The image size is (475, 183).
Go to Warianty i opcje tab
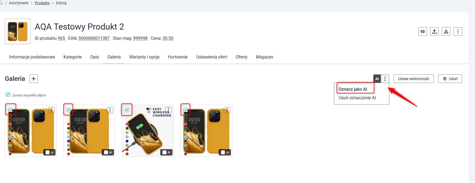pos(144,57)
